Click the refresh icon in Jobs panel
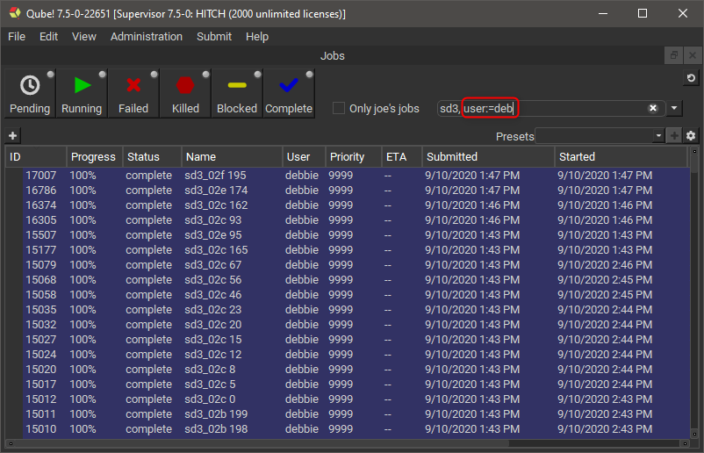 [x=691, y=79]
